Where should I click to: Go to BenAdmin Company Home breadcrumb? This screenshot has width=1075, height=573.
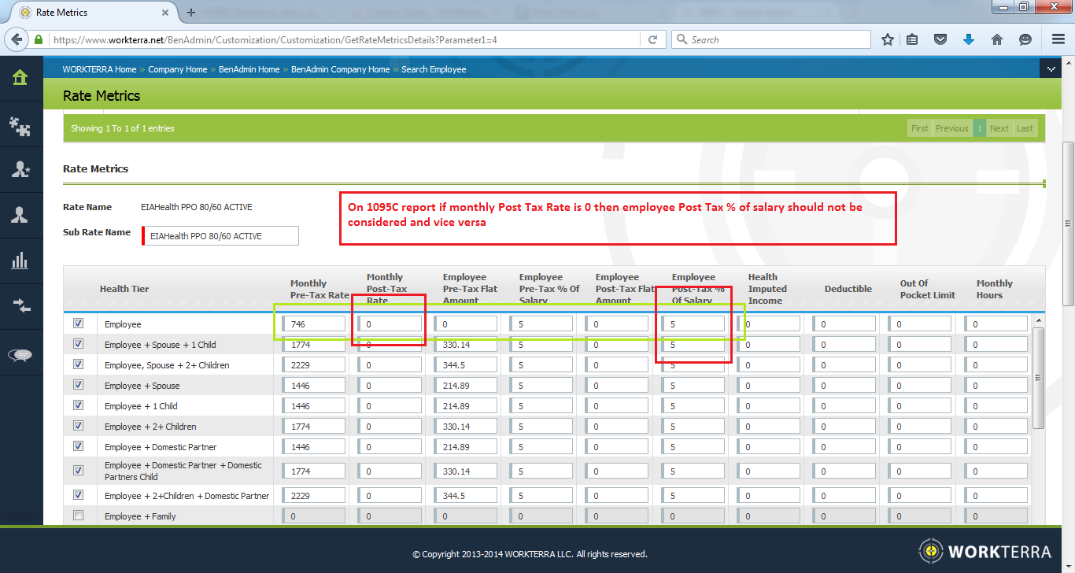pos(340,69)
